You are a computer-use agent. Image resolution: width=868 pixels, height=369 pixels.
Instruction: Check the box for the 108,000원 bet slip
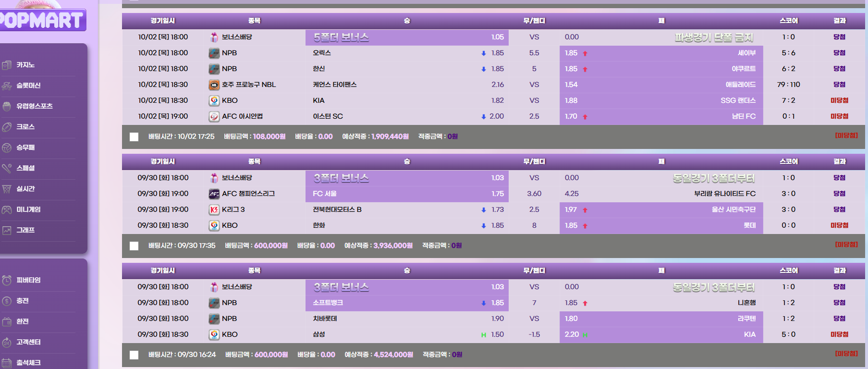click(134, 137)
